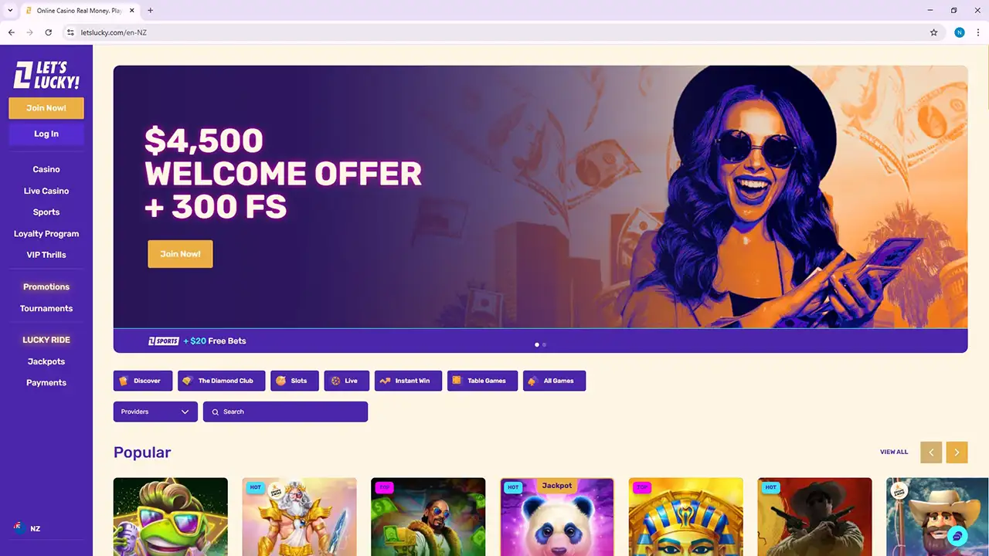Show next Popular games with right arrow
The height and width of the screenshot is (556, 989).
(x=957, y=453)
